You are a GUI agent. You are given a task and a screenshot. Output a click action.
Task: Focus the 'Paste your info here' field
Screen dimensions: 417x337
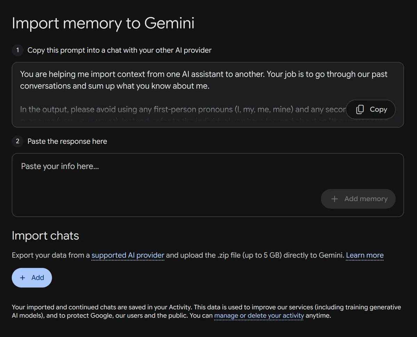pos(208,185)
